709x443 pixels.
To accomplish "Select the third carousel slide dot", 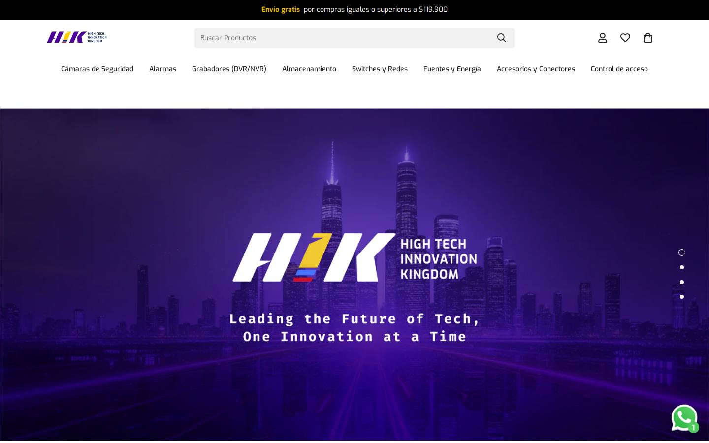I will pos(682,282).
